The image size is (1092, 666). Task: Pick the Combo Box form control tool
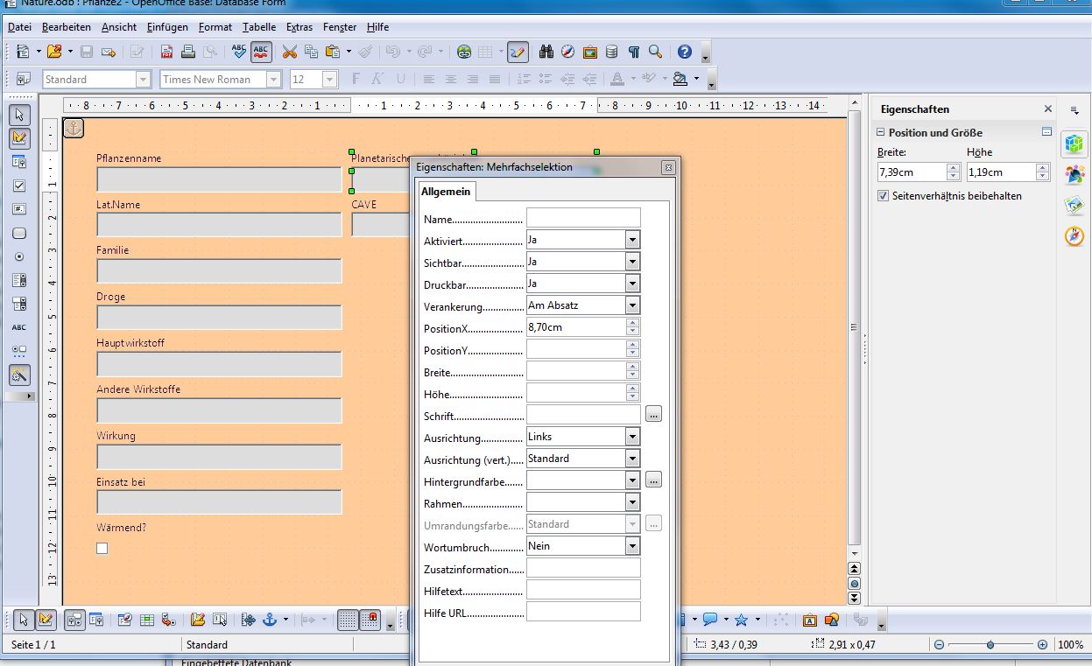point(19,305)
